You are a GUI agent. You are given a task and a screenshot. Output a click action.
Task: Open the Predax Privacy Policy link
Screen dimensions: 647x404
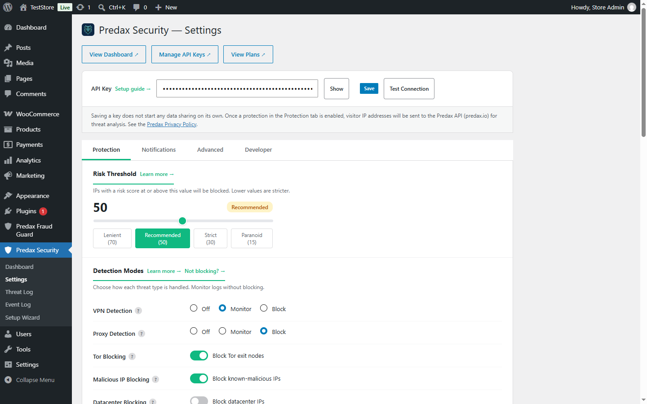[x=172, y=124]
